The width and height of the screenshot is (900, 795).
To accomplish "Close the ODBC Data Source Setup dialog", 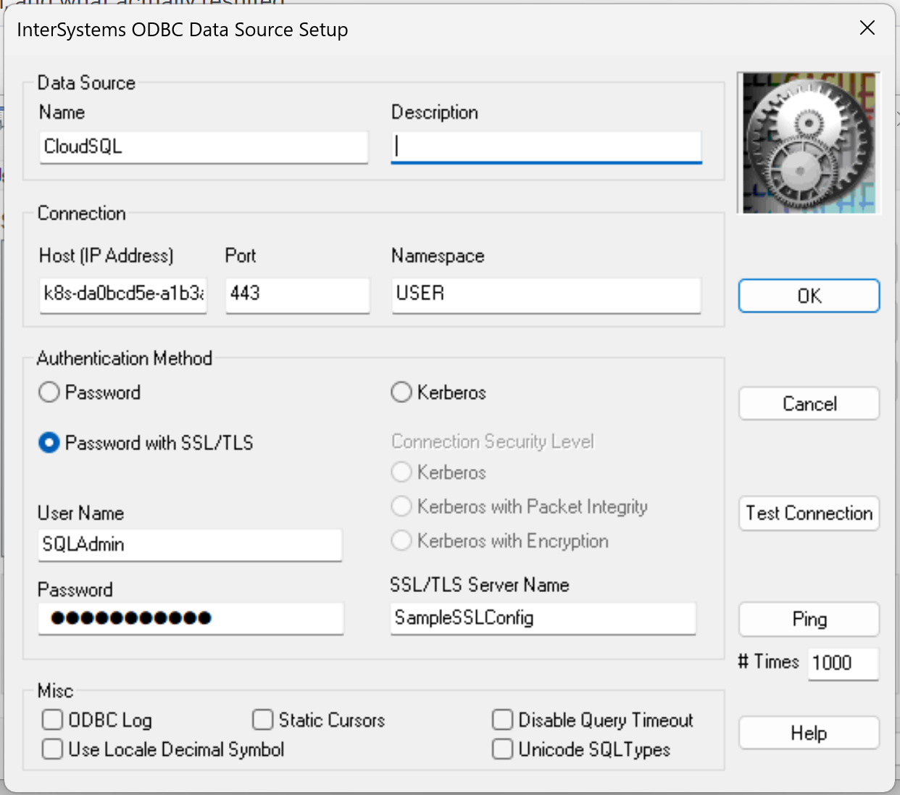I will 867,28.
